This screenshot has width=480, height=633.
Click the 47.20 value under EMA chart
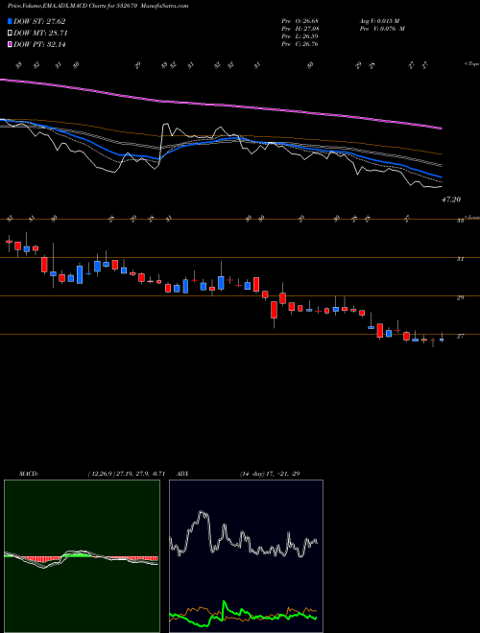451,199
